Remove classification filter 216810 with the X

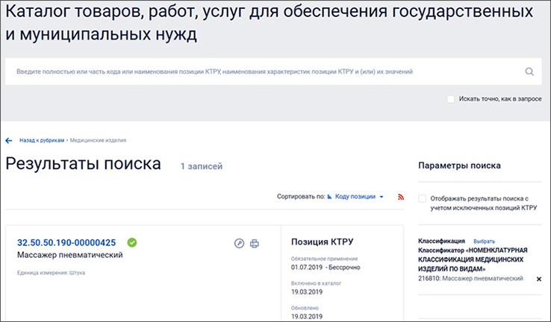(539, 279)
